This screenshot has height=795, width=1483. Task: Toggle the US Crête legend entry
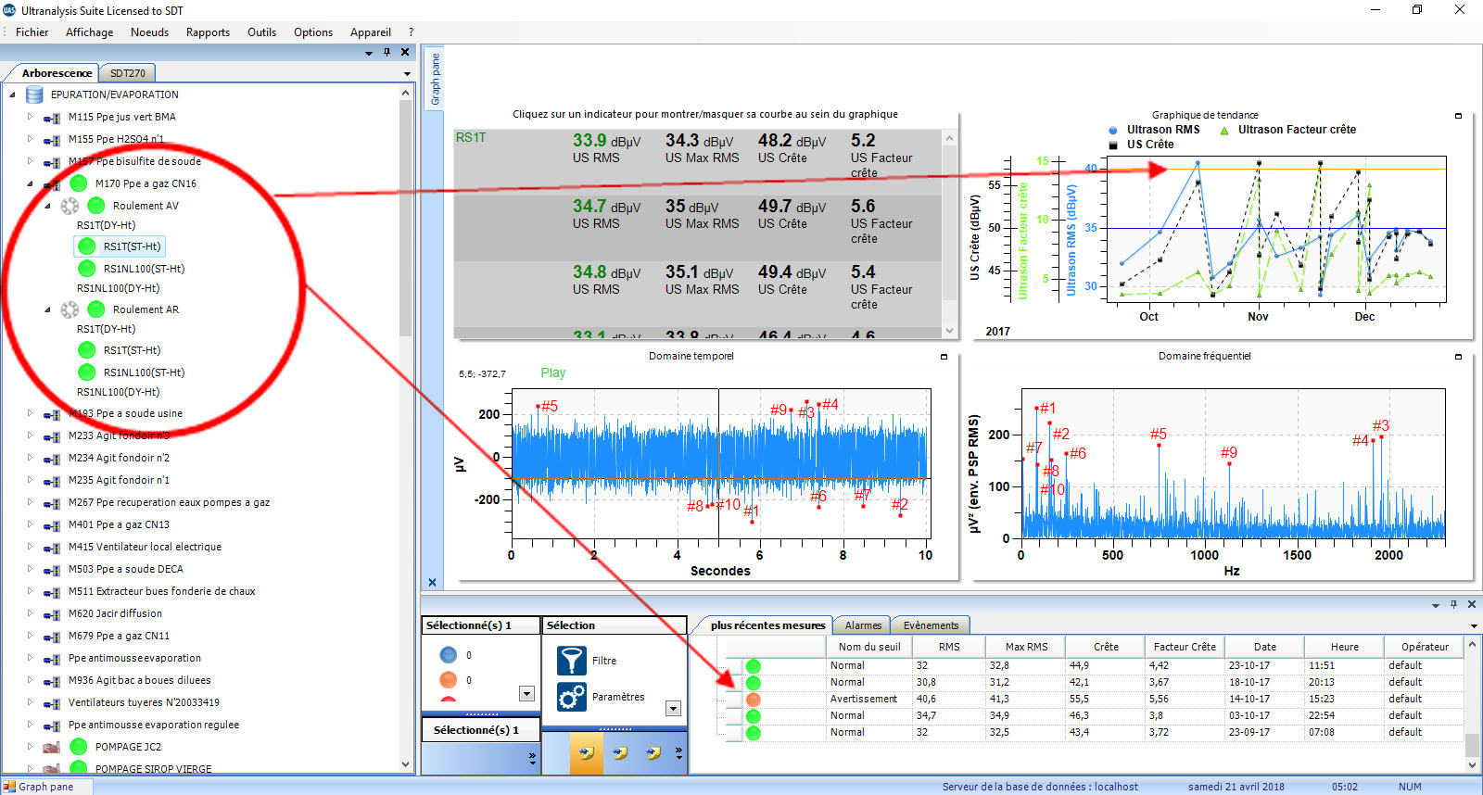click(x=1141, y=145)
